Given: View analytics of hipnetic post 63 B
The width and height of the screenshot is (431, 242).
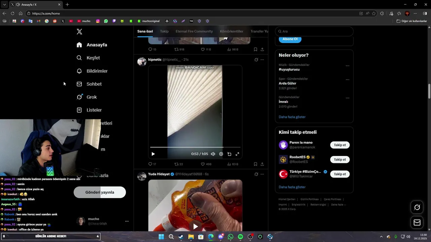Looking at the screenshot, I should tap(233, 164).
